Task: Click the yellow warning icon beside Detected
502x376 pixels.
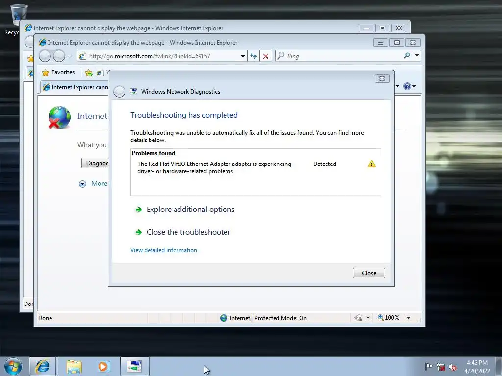Action: [372, 164]
